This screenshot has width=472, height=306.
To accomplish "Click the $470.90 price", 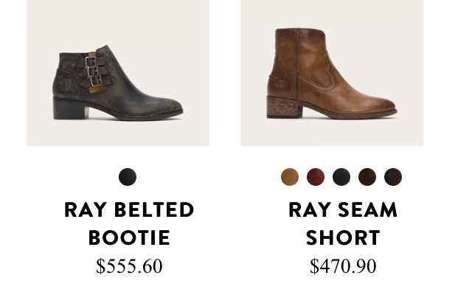I will (x=343, y=266).
